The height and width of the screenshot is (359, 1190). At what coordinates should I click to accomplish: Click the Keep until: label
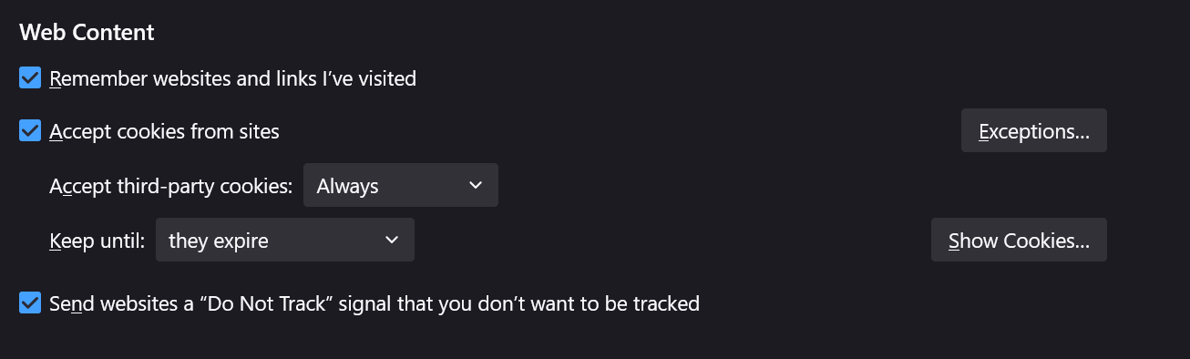pos(97,241)
